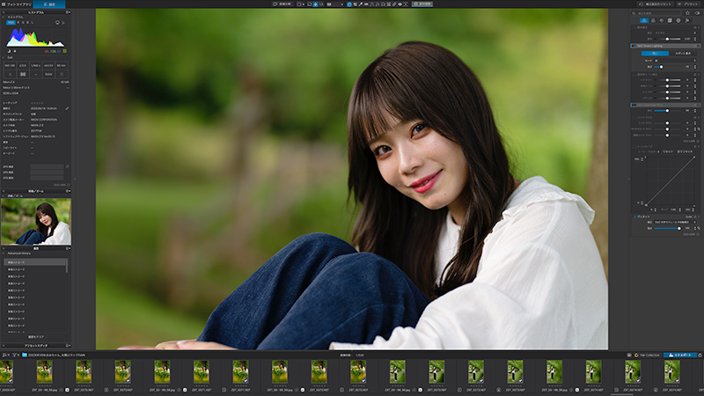The image size is (704, 396).
Task: Select the Repair bandage tool
Action: point(394,4)
